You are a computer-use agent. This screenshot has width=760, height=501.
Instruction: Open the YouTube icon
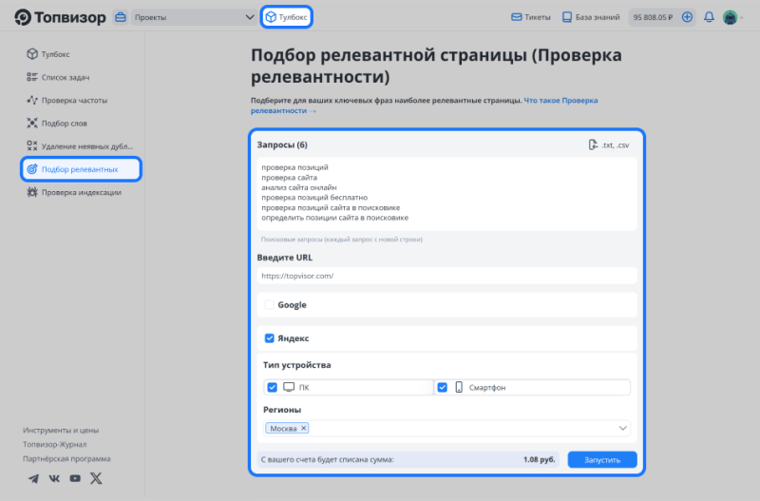(75, 478)
